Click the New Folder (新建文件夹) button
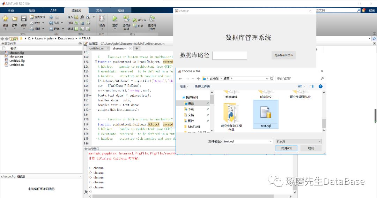This screenshot has width=377, height=198. (202, 86)
